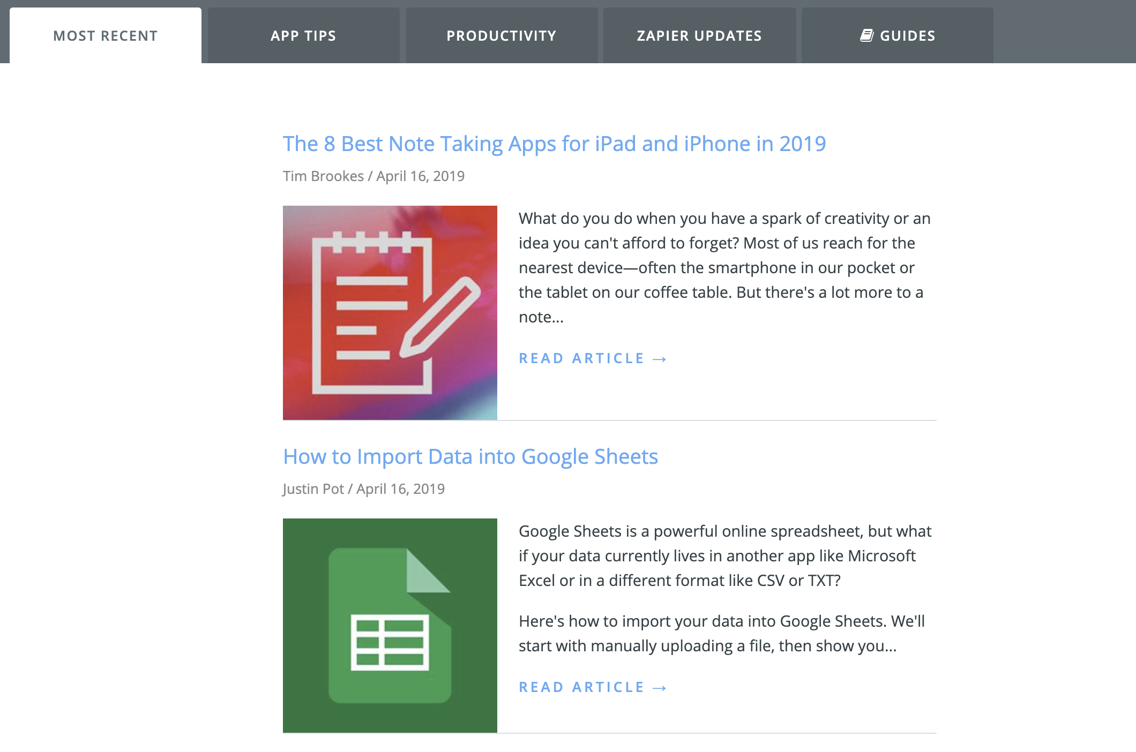Click the arrow after the second Read Article
This screenshot has height=752, width=1136.
[x=660, y=688]
